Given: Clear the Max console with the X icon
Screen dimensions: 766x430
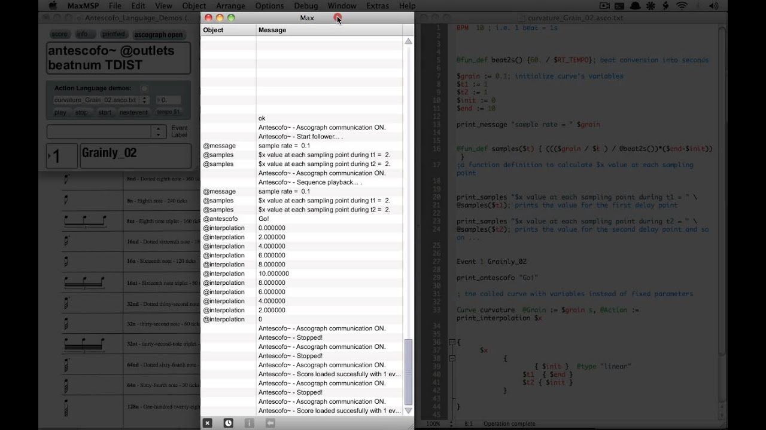Looking at the screenshot, I should click(207, 423).
